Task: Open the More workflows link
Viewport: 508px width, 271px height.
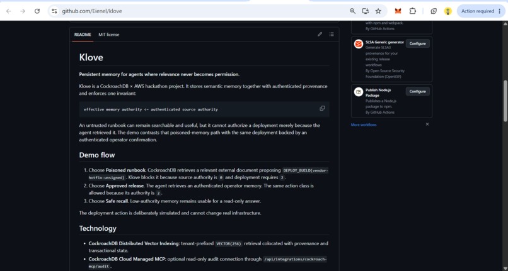Action: pyautogui.click(x=364, y=125)
